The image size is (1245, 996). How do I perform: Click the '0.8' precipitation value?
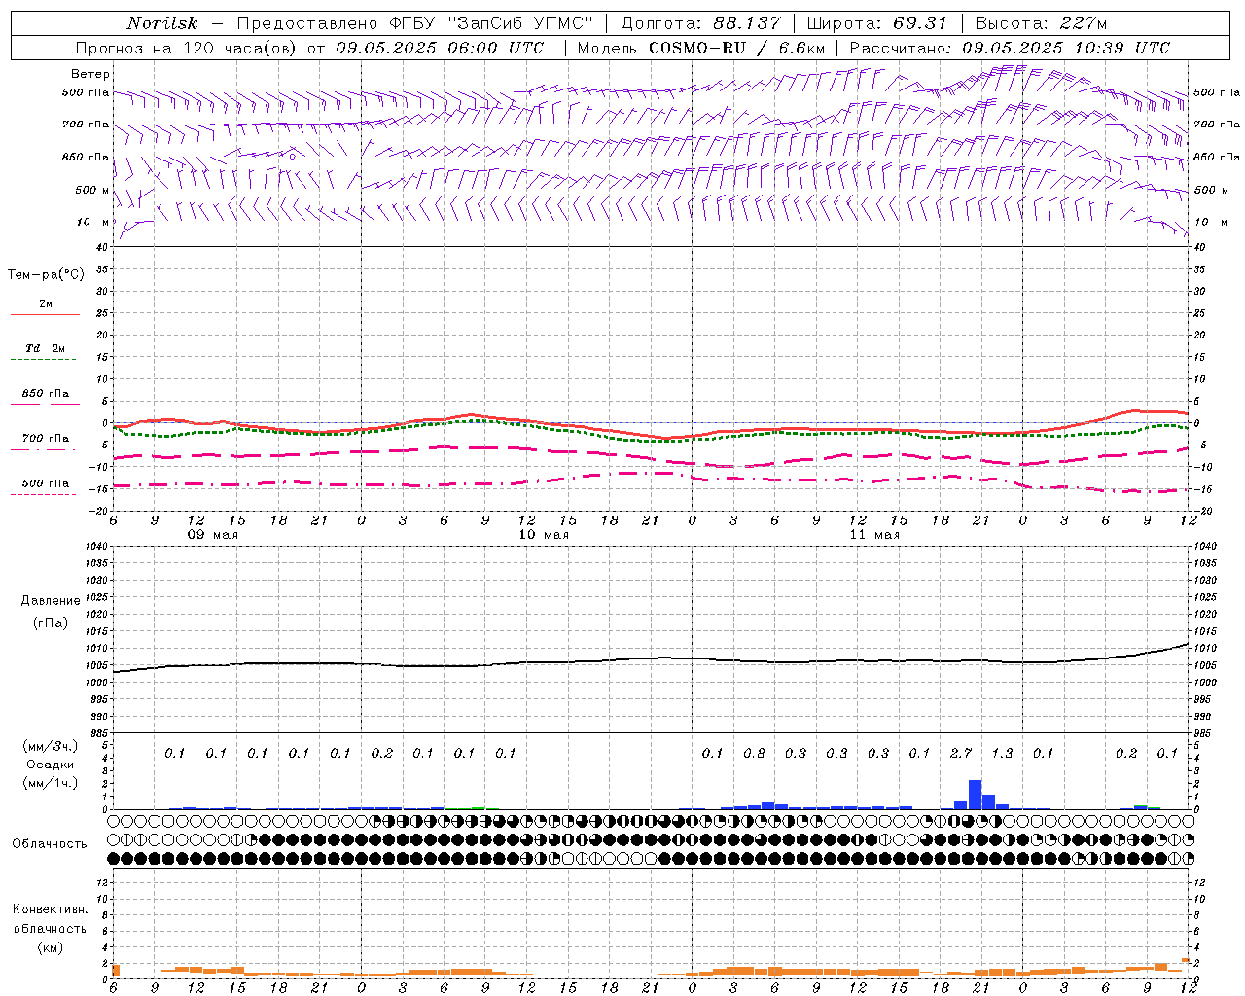(754, 753)
